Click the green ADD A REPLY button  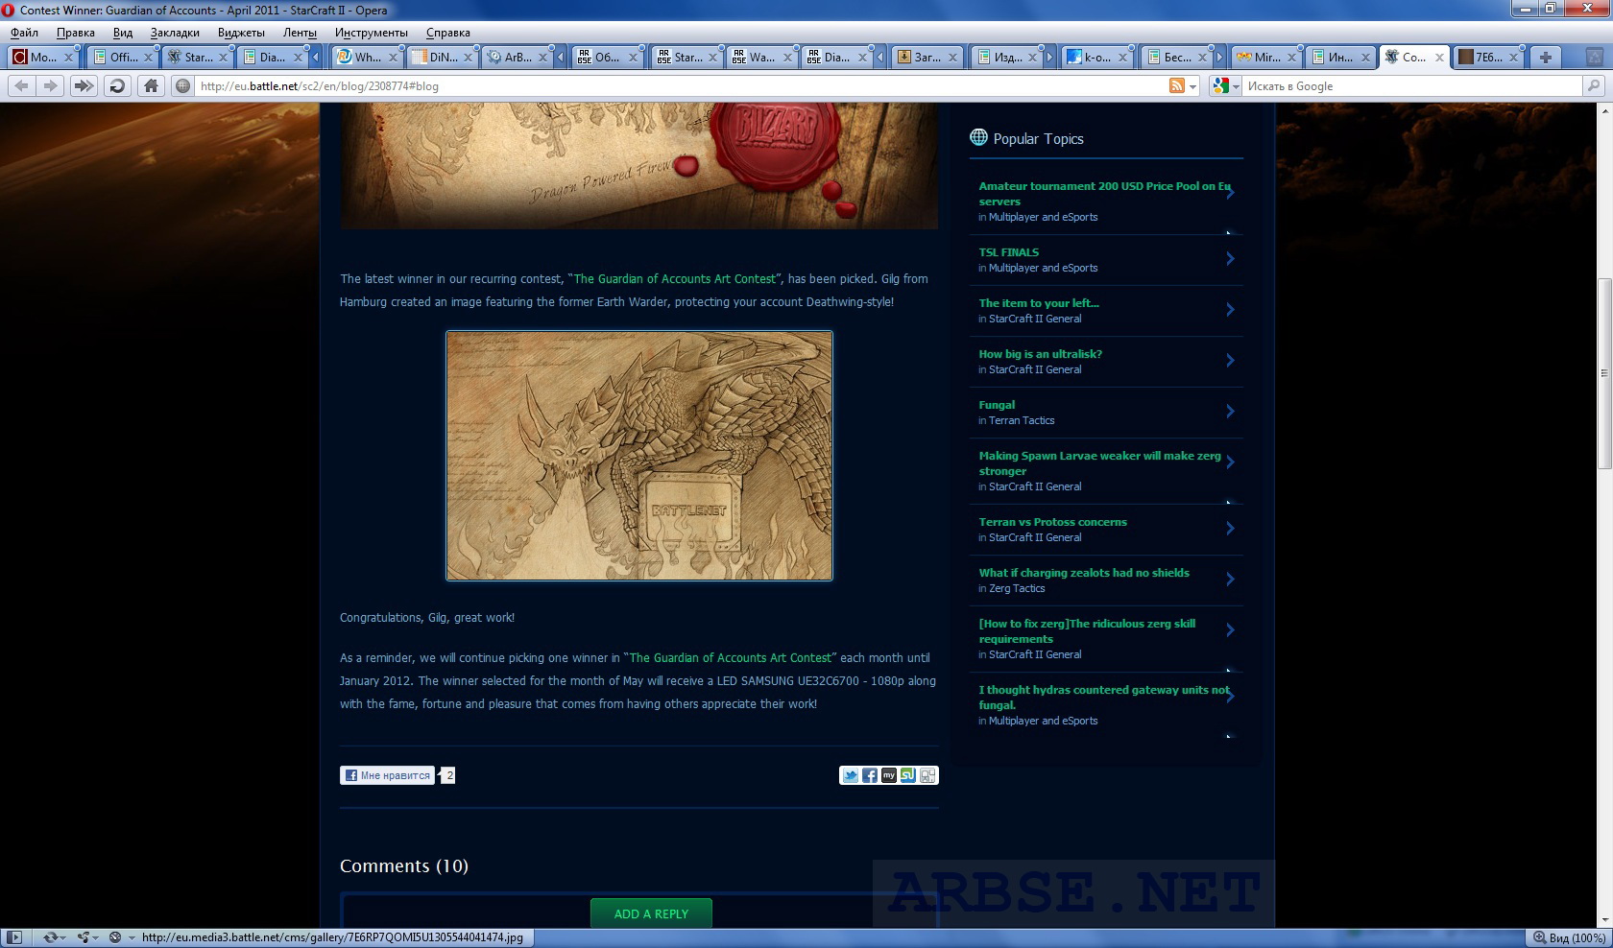[651, 913]
